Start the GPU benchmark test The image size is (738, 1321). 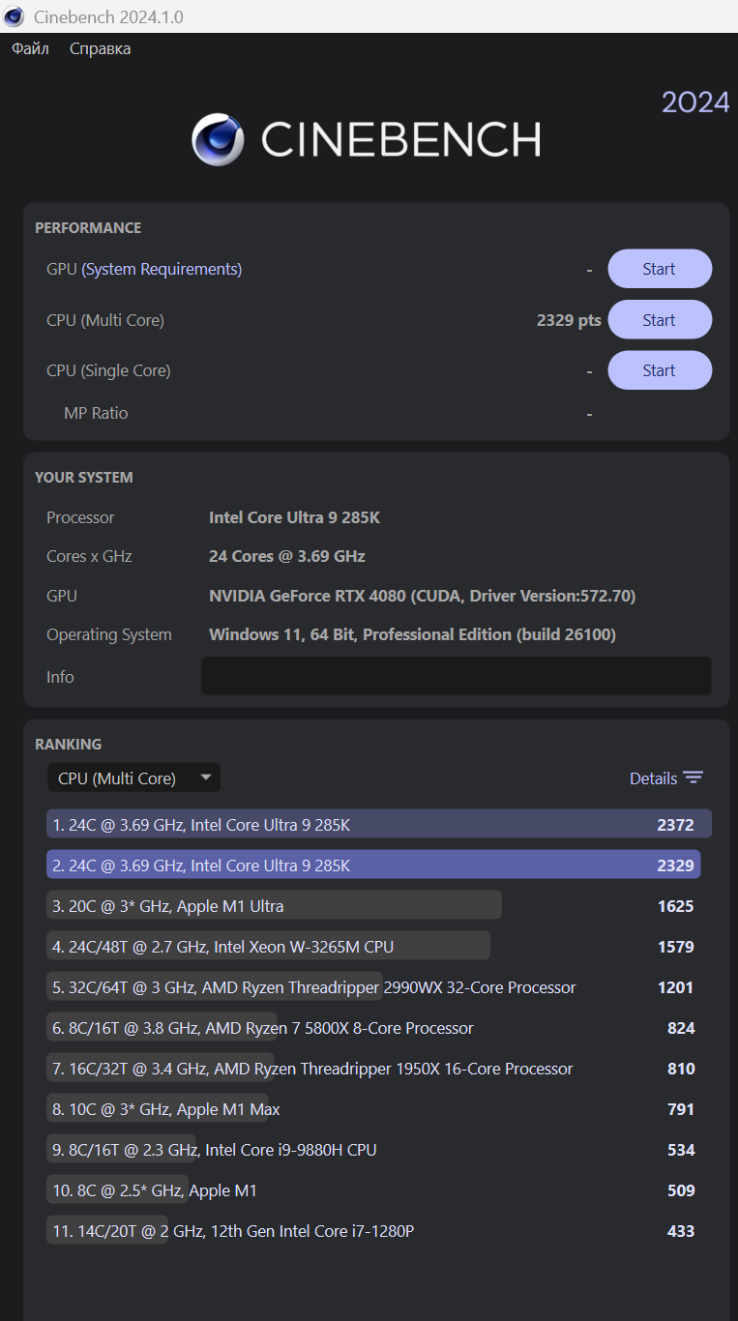click(x=659, y=269)
